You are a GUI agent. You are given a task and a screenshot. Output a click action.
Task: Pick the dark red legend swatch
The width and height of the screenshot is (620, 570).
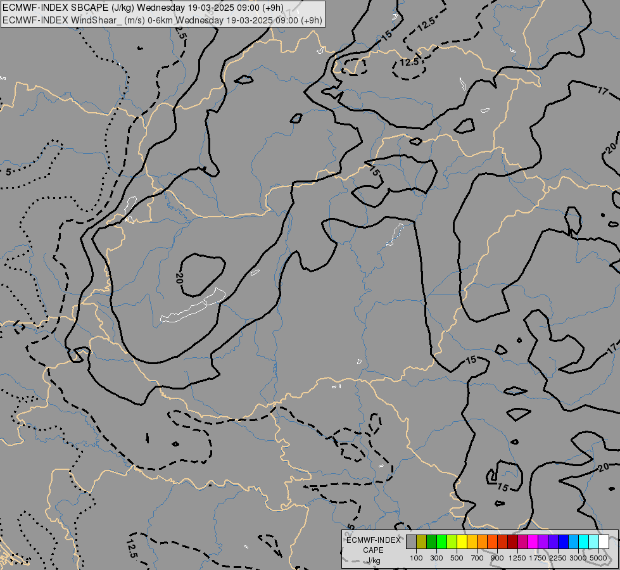coord(512,541)
